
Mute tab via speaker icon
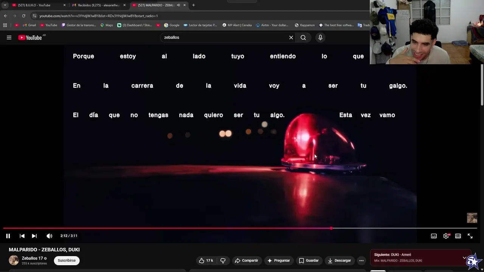(x=178, y=5)
